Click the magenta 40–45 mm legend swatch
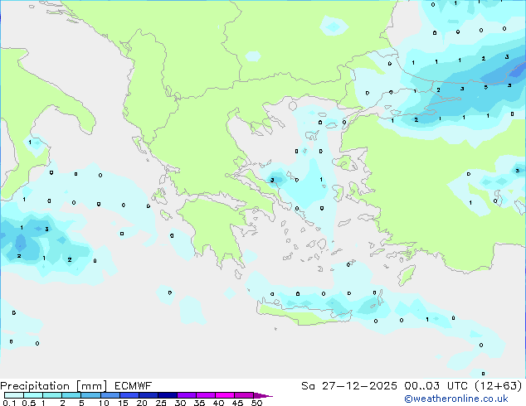 (x=225, y=395)
